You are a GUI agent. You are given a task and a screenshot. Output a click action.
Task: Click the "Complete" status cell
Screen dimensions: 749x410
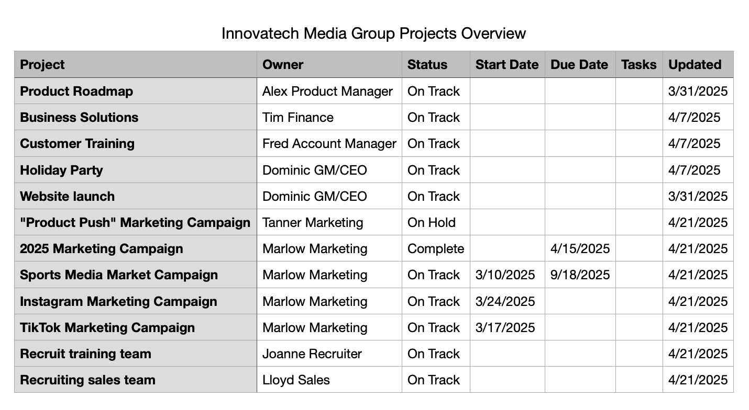(436, 248)
